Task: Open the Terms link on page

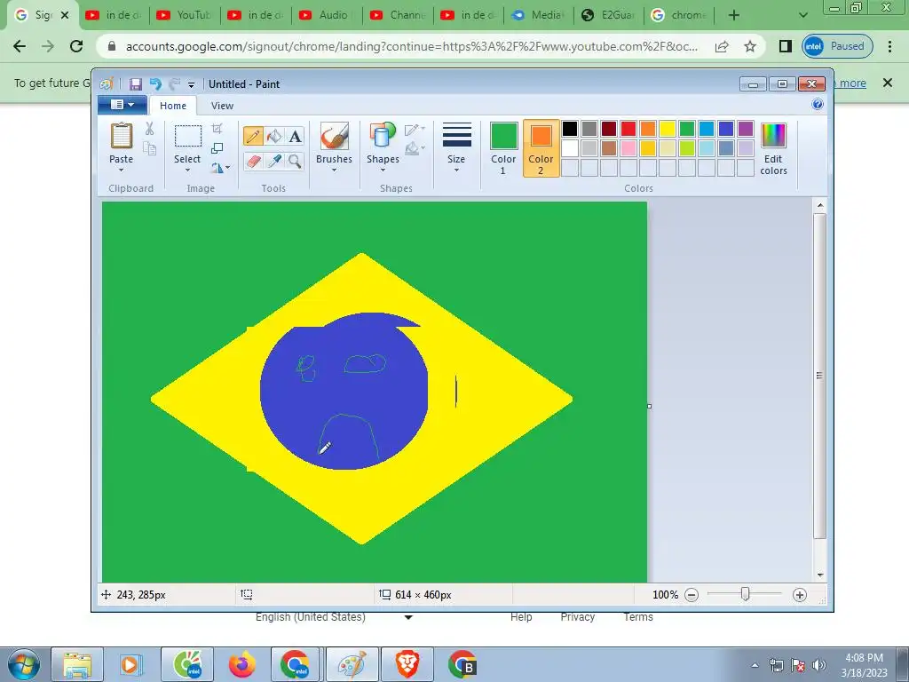Action: point(638,617)
